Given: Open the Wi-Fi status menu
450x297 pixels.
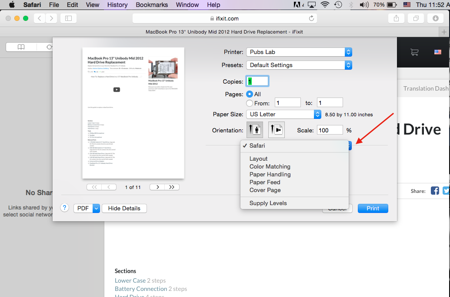Looking at the screenshot, I should pos(325,5).
